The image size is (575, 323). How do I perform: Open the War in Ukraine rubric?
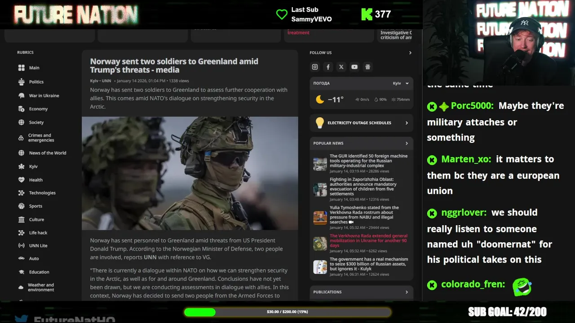[x=44, y=96]
